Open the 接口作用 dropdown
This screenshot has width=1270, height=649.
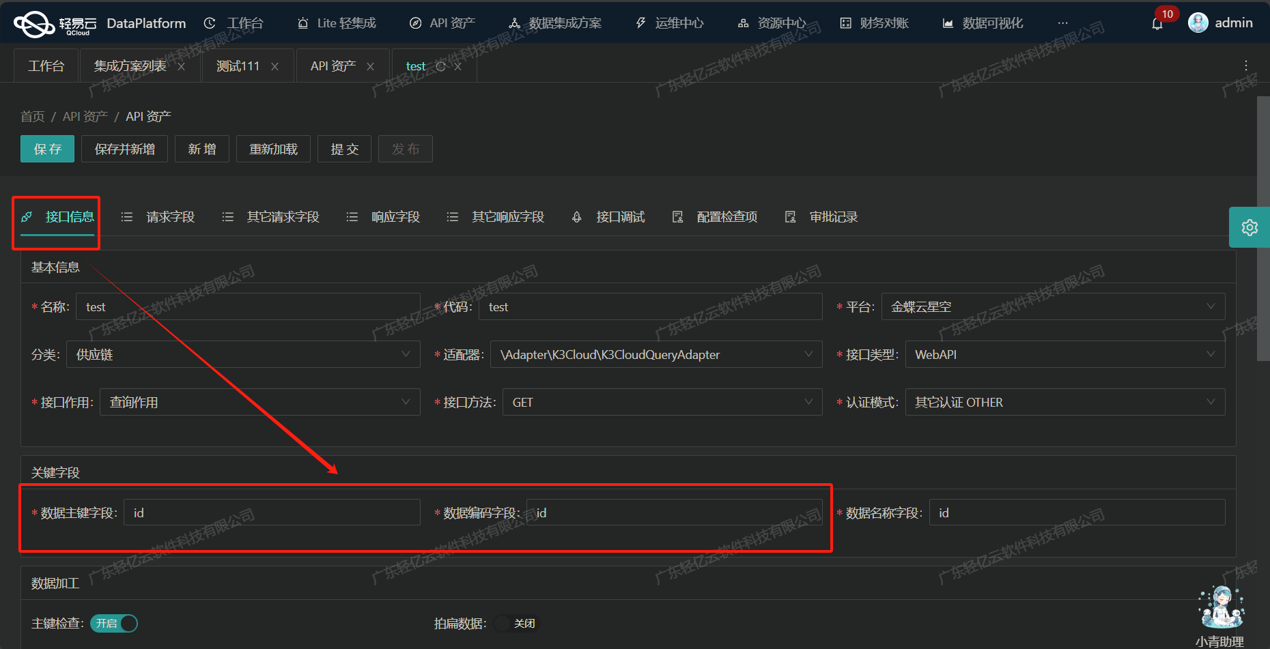pyautogui.click(x=259, y=402)
